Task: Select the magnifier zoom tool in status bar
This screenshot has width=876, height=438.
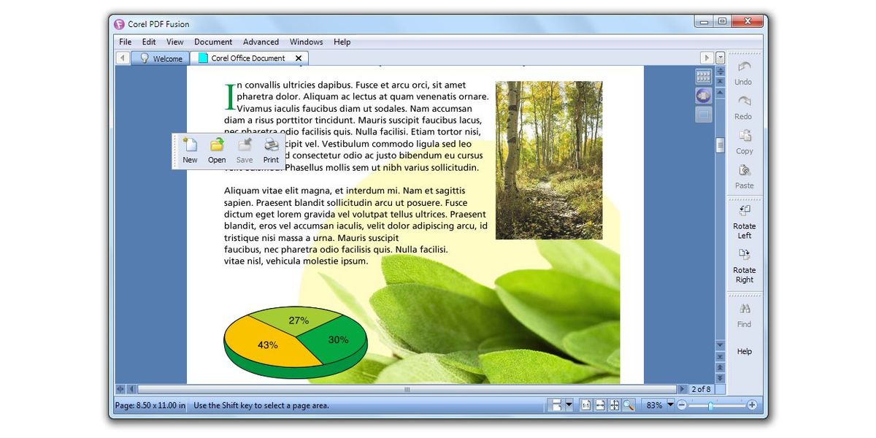Action: click(x=629, y=405)
